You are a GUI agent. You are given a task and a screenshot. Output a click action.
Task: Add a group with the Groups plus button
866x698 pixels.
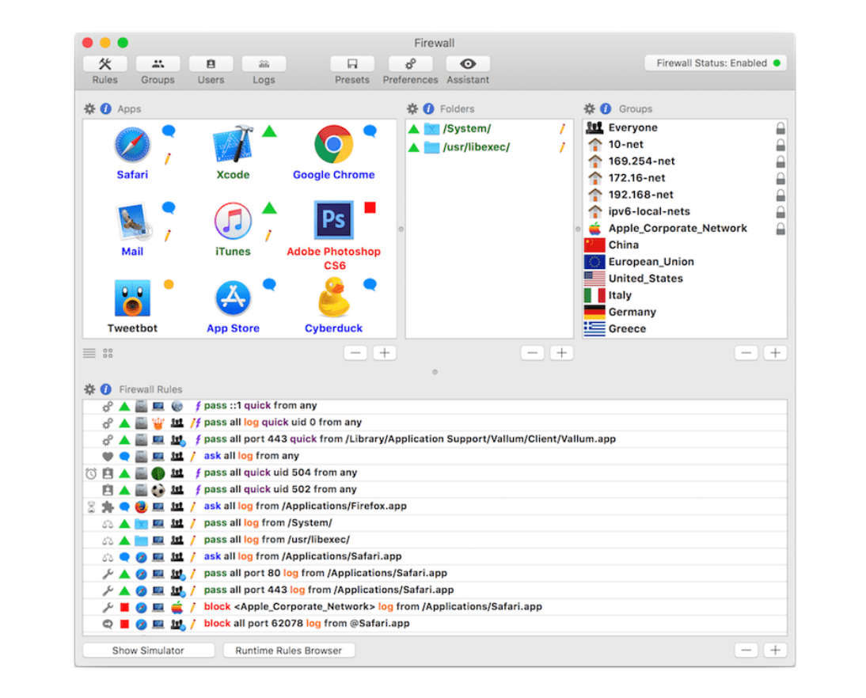[776, 353]
